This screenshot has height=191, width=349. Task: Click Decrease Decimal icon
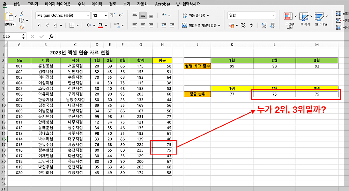click(x=272, y=25)
